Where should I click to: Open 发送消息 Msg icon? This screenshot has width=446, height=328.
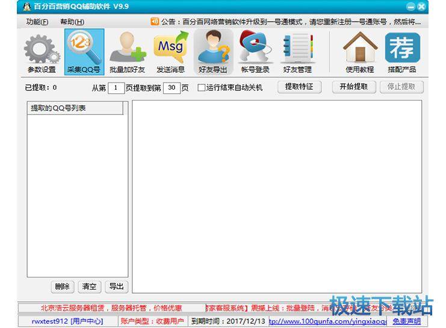click(x=170, y=52)
